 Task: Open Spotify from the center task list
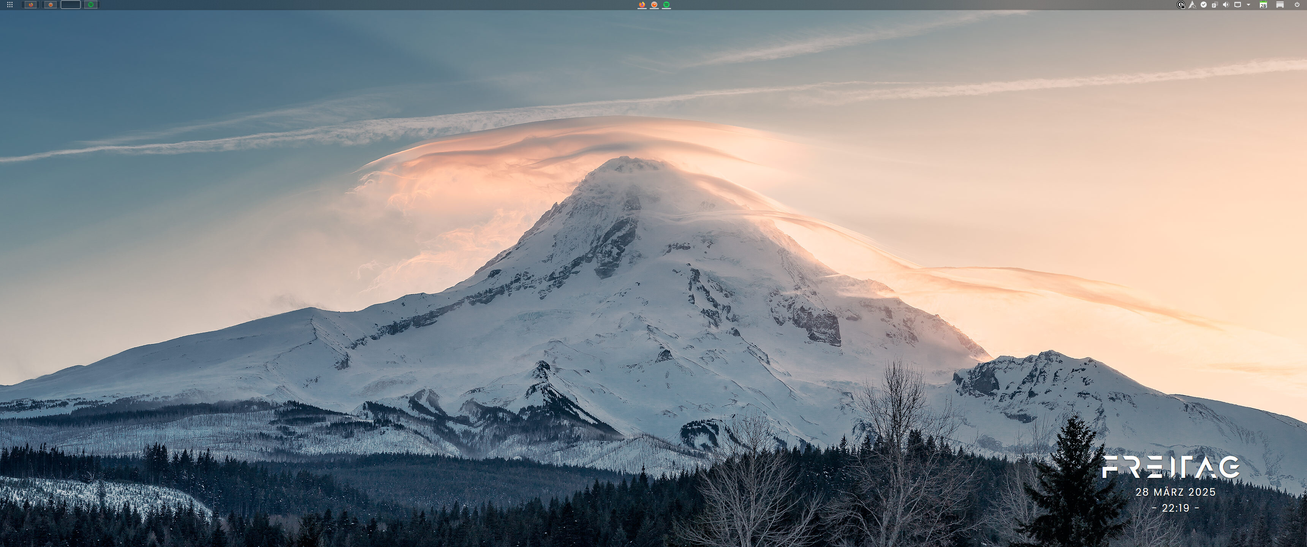[666, 5]
